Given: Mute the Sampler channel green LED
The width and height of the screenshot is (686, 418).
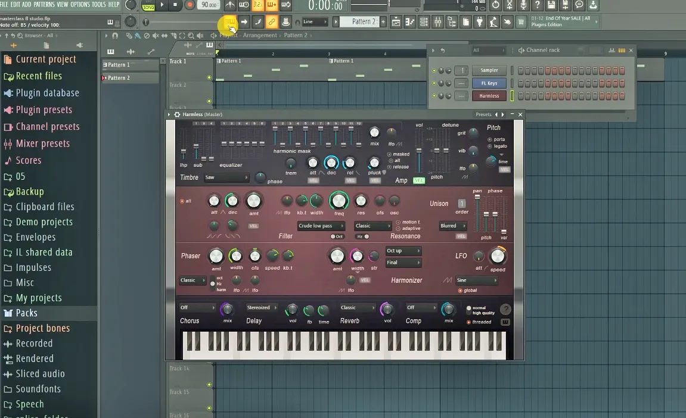Looking at the screenshot, I should [434, 70].
